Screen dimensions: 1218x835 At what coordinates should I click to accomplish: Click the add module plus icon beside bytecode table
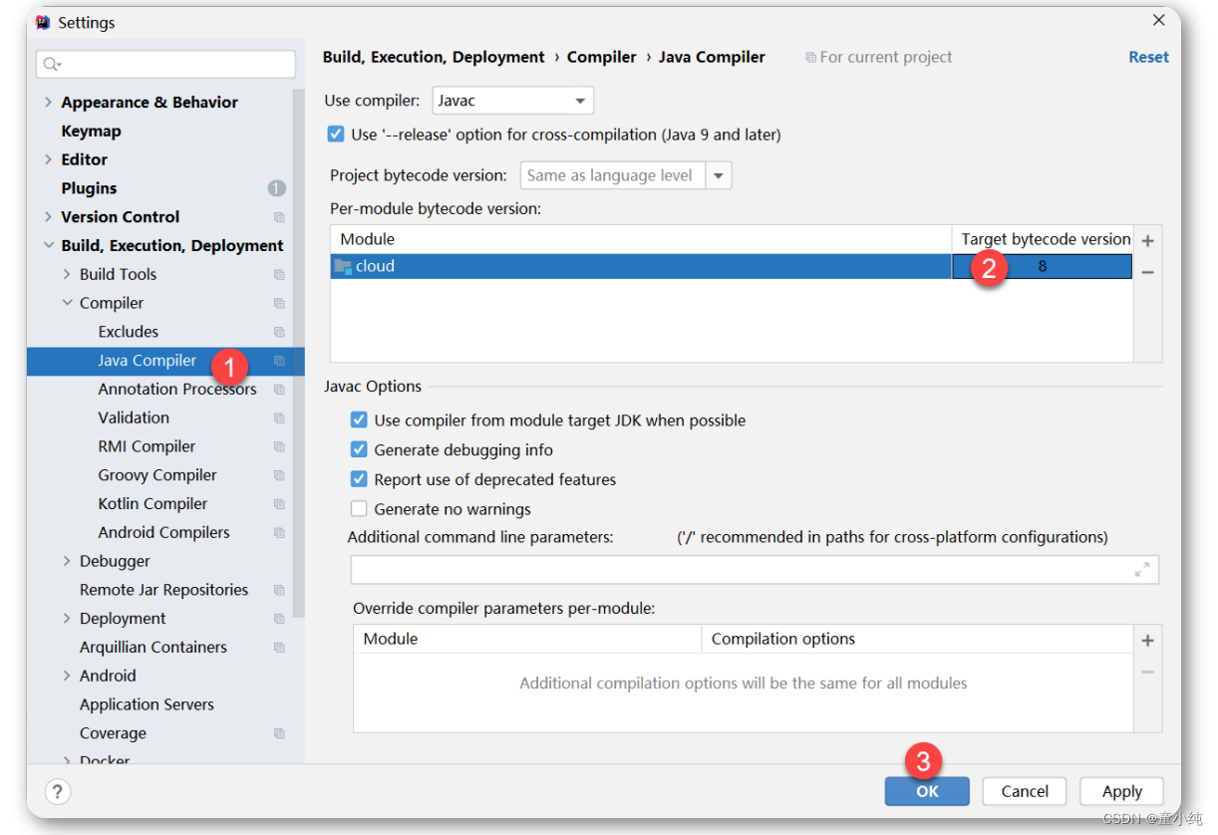pyautogui.click(x=1147, y=241)
